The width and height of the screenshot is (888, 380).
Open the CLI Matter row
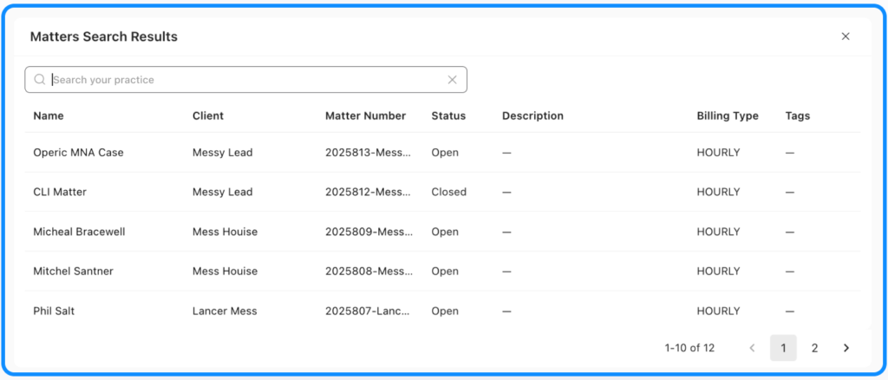(60, 192)
